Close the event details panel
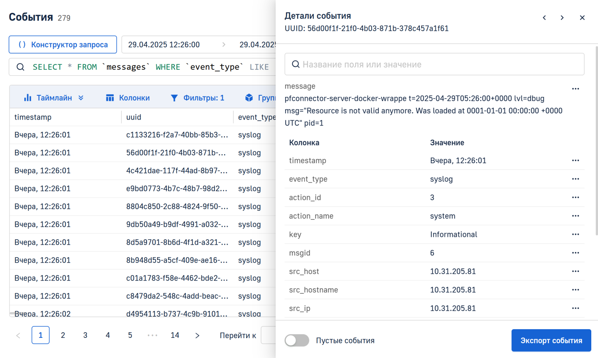This screenshot has height=358, width=598. pyautogui.click(x=582, y=18)
